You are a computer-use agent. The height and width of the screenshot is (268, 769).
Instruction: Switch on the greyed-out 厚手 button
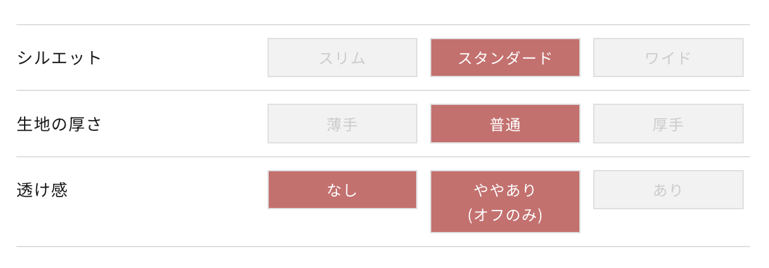[x=668, y=124]
